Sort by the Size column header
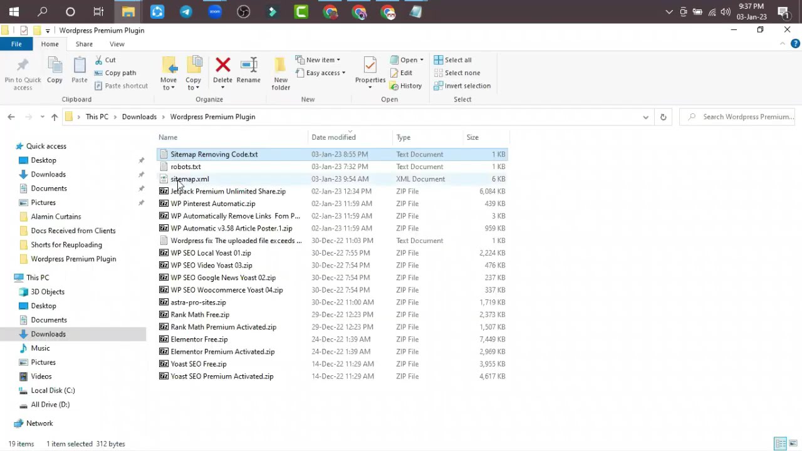This screenshot has width=802, height=451. coord(472,137)
